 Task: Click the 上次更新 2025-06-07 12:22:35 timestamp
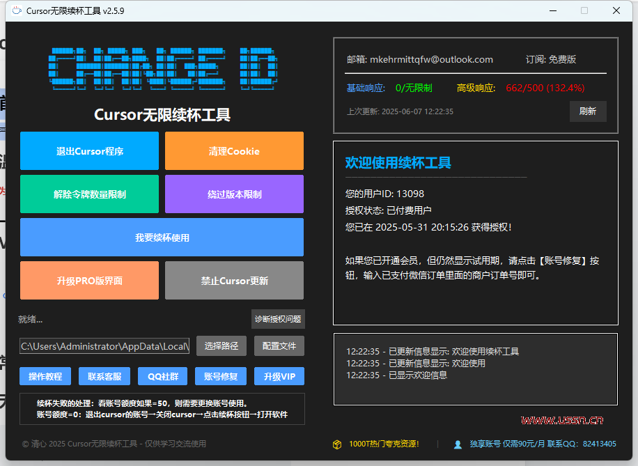tap(400, 111)
